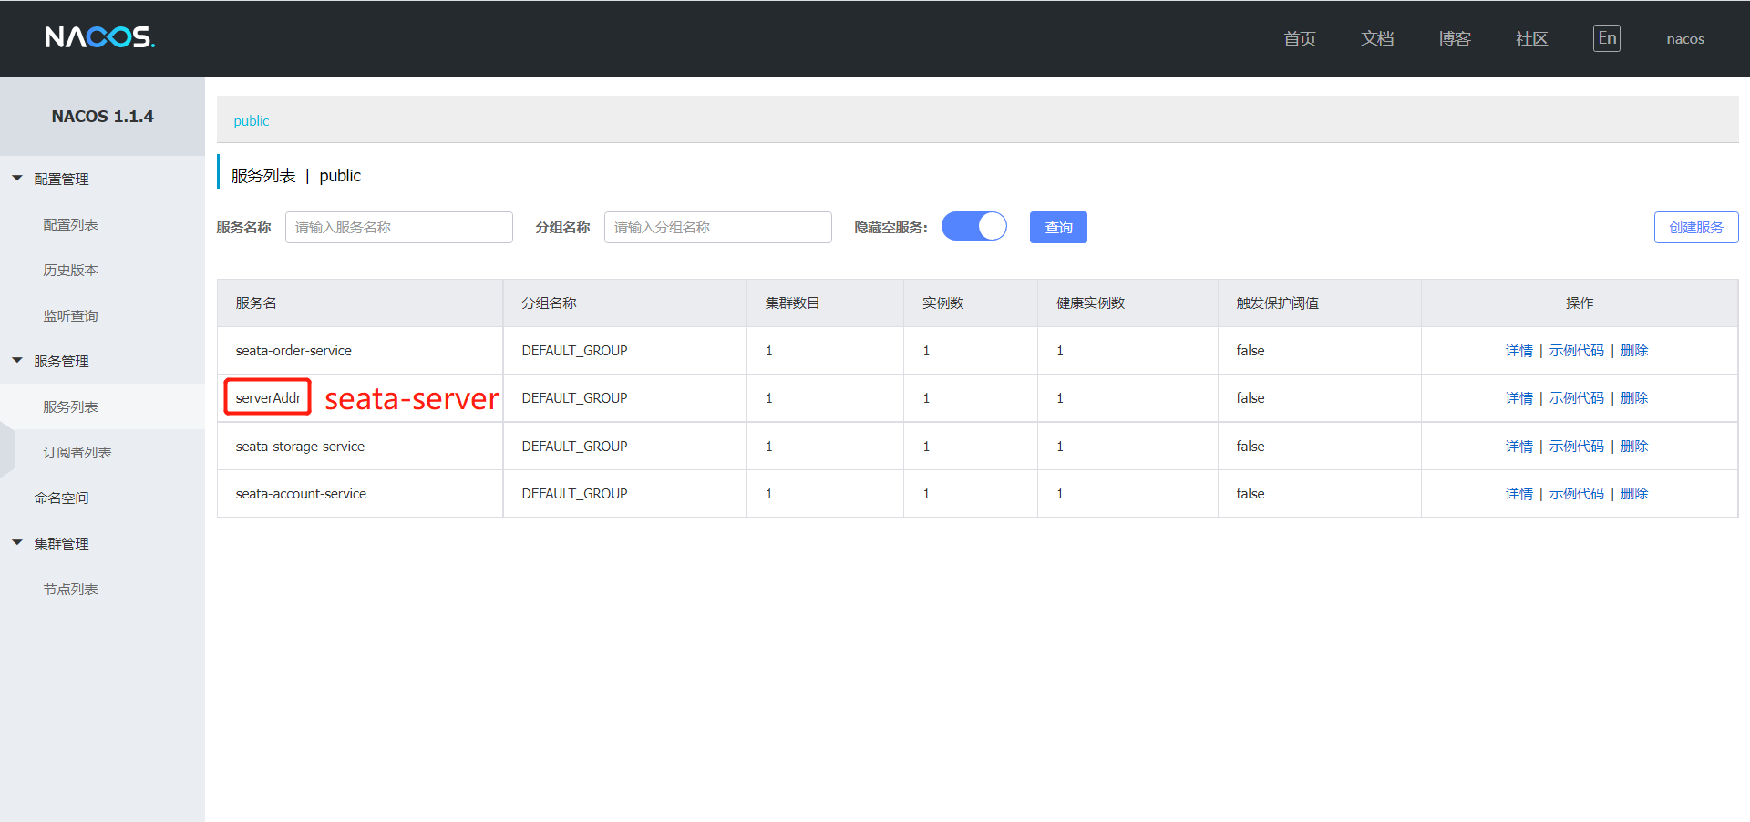Open 详情 for seata-account-service
Image resolution: width=1750 pixels, height=822 pixels.
click(x=1519, y=494)
